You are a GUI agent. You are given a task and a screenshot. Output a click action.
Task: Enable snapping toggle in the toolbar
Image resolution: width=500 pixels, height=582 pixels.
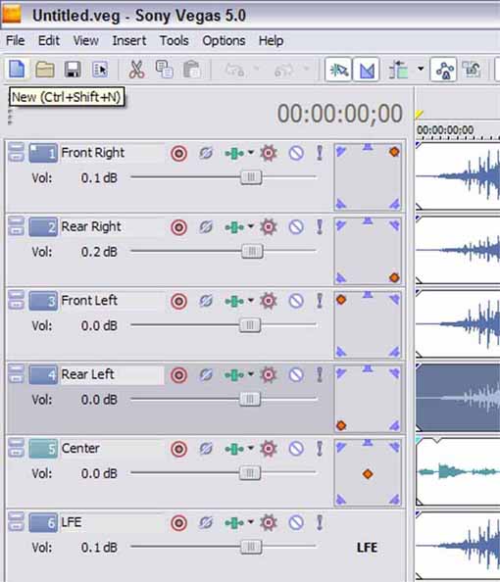[x=338, y=70]
